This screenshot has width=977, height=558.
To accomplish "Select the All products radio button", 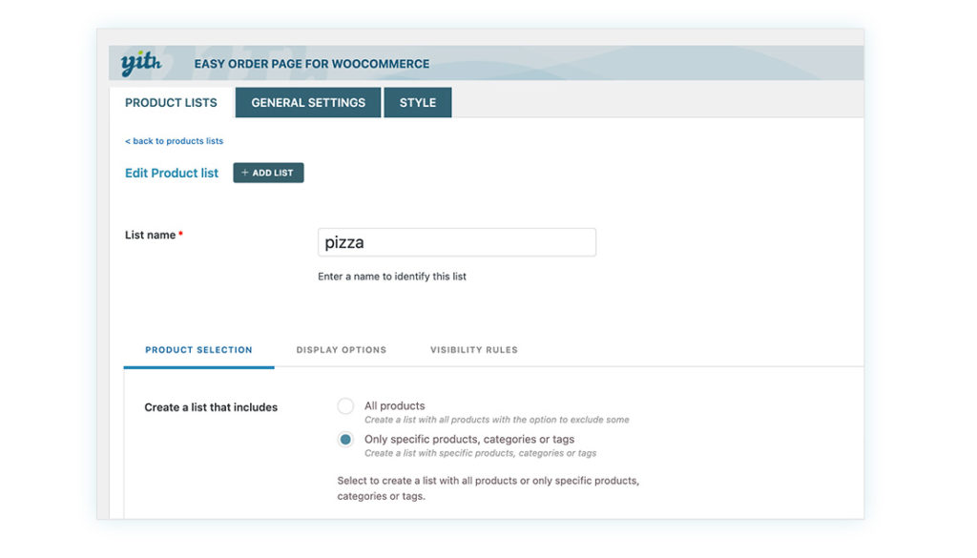I will [x=345, y=406].
